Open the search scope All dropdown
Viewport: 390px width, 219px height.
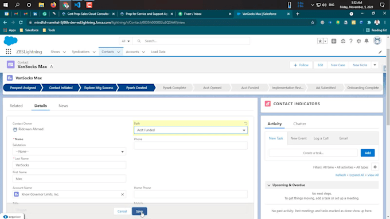(x=126, y=41)
